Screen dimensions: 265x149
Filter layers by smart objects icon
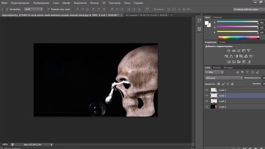(x=258, y=72)
